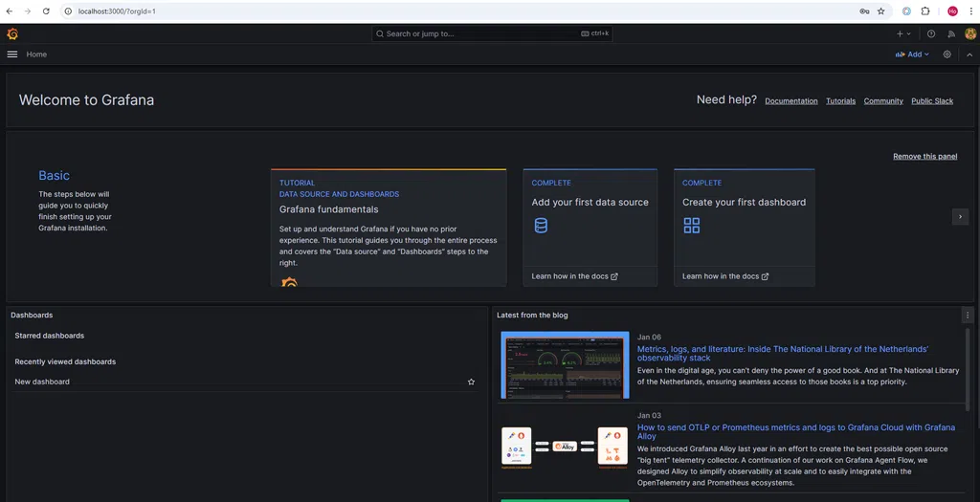
Task: Click the Basic heading
Action: click(54, 175)
